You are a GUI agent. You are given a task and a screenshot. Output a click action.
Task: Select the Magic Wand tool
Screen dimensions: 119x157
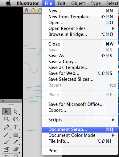6,119
